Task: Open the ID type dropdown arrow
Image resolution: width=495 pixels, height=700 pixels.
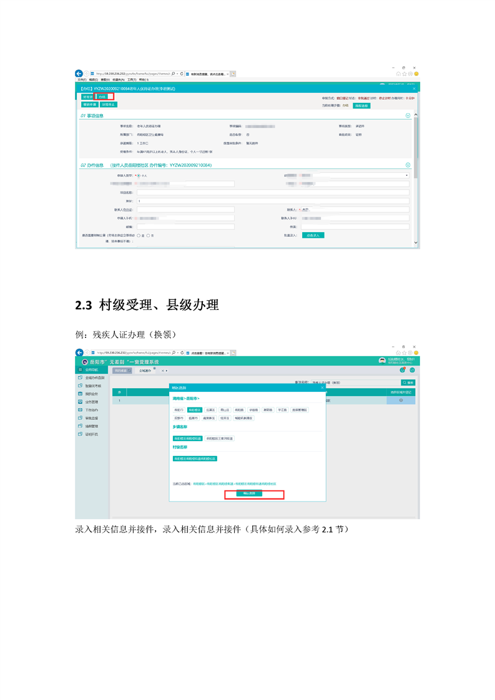Action: click(x=407, y=175)
